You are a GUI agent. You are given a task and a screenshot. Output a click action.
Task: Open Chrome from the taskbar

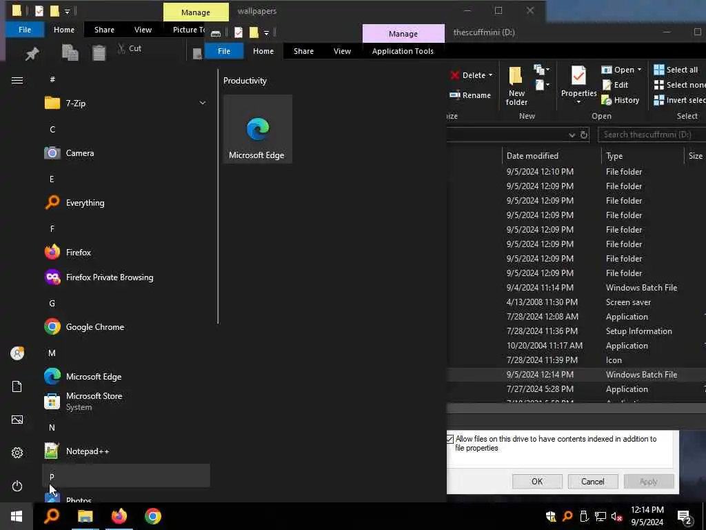click(x=152, y=516)
